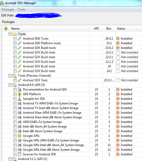The image size is (142, 161).
Task: Click the Android robot icon in header
Action: click(6, 29)
